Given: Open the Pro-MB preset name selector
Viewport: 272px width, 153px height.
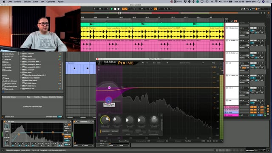Looking at the screenshot, I should tap(185, 63).
